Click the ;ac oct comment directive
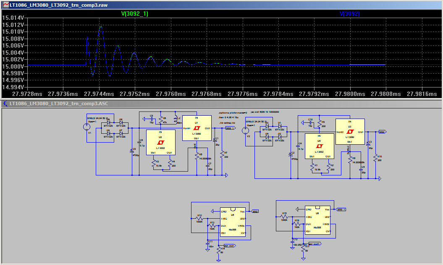Viewport: 443px width, 265px height. click(265, 112)
